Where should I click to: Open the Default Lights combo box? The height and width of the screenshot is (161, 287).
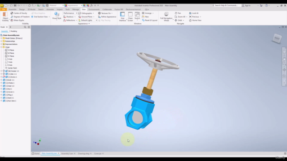coord(88,20)
